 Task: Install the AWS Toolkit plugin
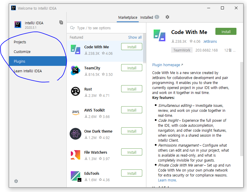tap(132, 110)
